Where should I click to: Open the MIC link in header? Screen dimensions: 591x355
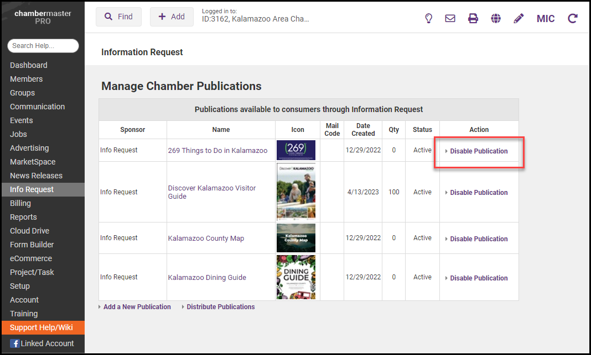546,18
